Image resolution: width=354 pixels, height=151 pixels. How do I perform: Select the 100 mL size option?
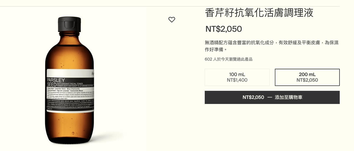click(x=237, y=77)
